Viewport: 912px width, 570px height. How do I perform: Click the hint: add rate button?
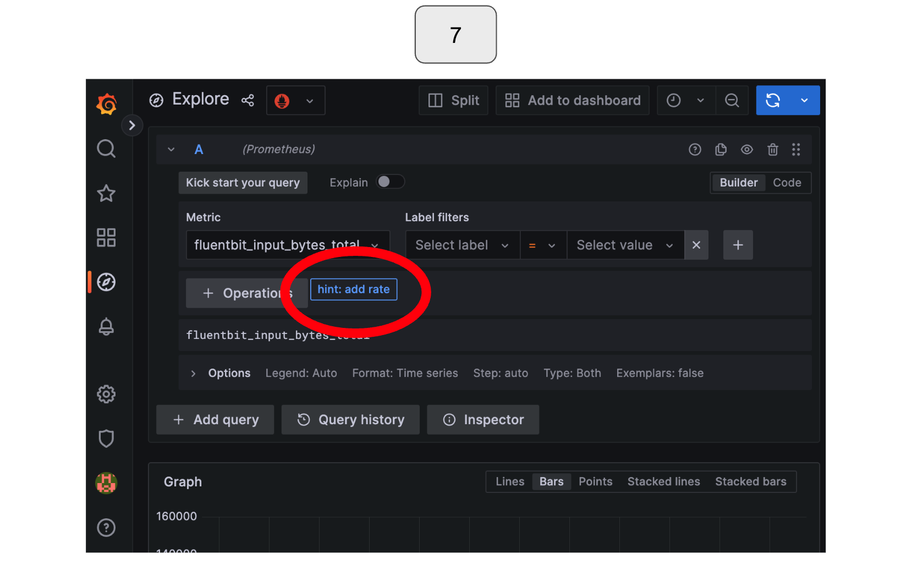point(353,289)
